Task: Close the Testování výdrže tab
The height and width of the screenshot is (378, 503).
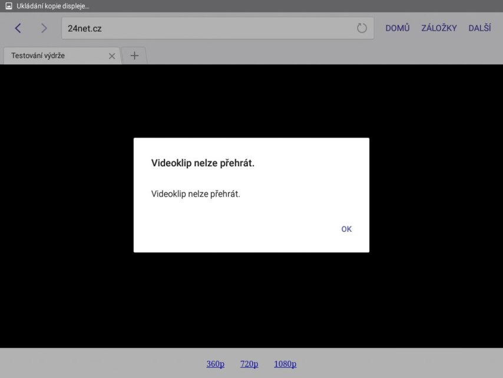Action: 112,56
